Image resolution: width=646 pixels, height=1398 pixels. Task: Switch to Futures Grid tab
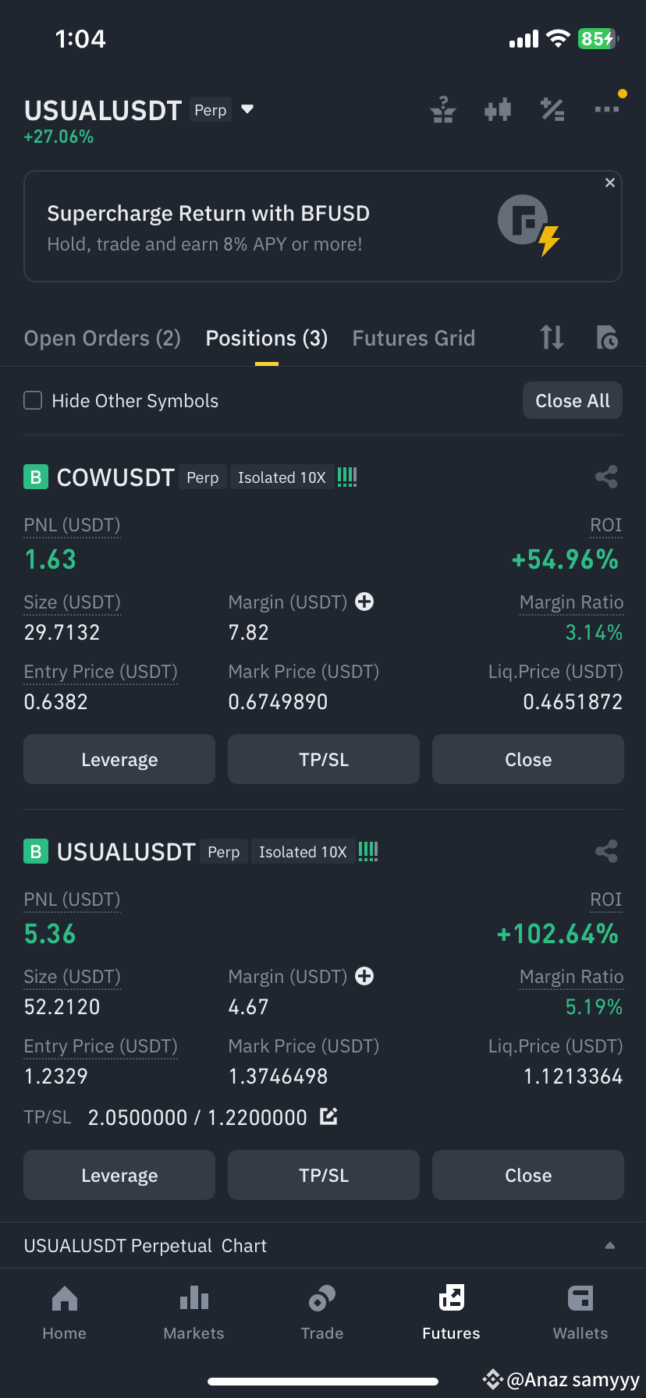[x=414, y=338]
